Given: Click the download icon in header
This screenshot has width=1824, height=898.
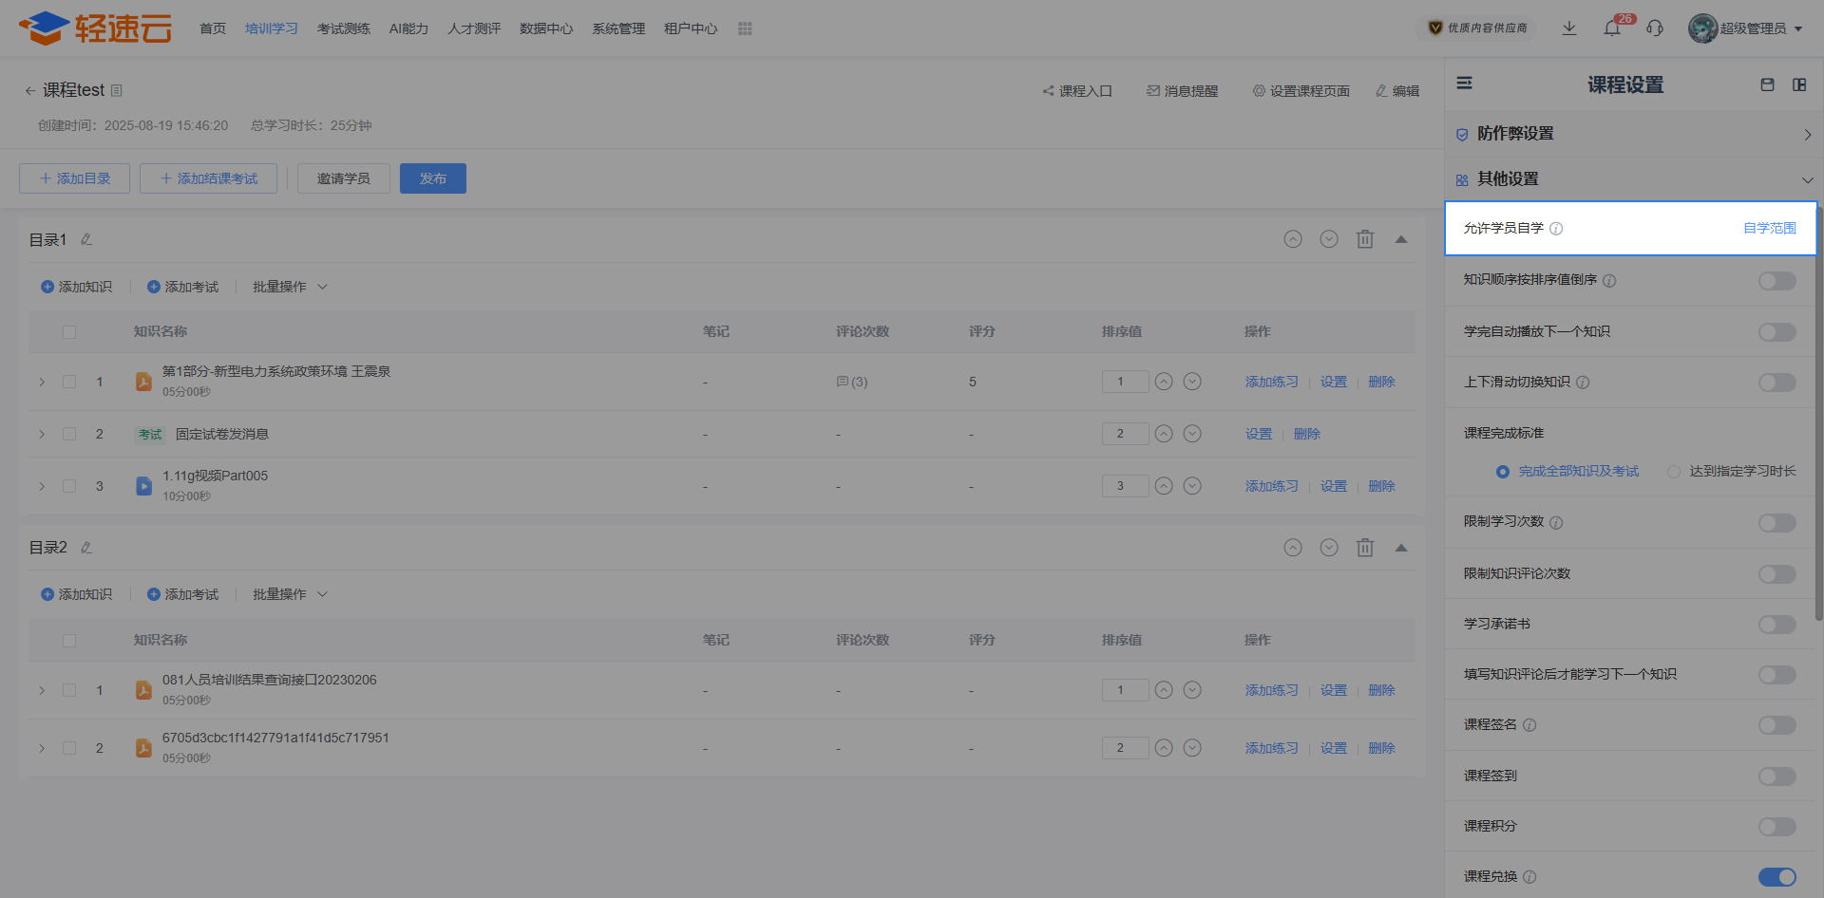Looking at the screenshot, I should point(1569,28).
